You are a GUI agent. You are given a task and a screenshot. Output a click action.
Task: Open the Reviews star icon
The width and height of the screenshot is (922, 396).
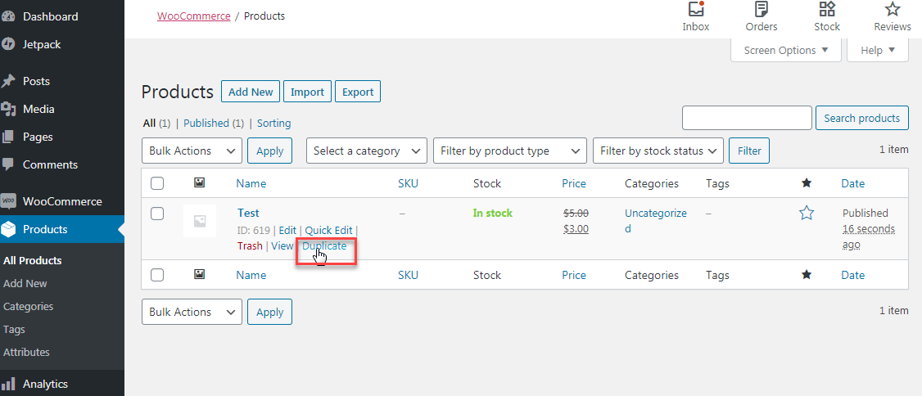893,10
